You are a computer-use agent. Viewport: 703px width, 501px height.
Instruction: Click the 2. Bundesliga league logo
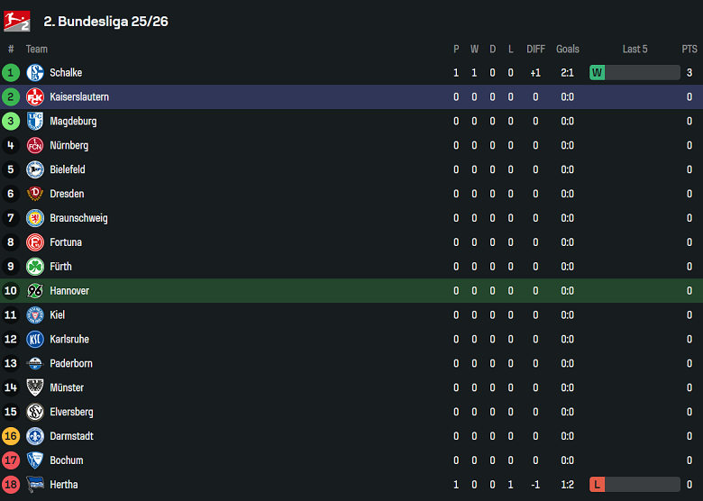pos(17,21)
